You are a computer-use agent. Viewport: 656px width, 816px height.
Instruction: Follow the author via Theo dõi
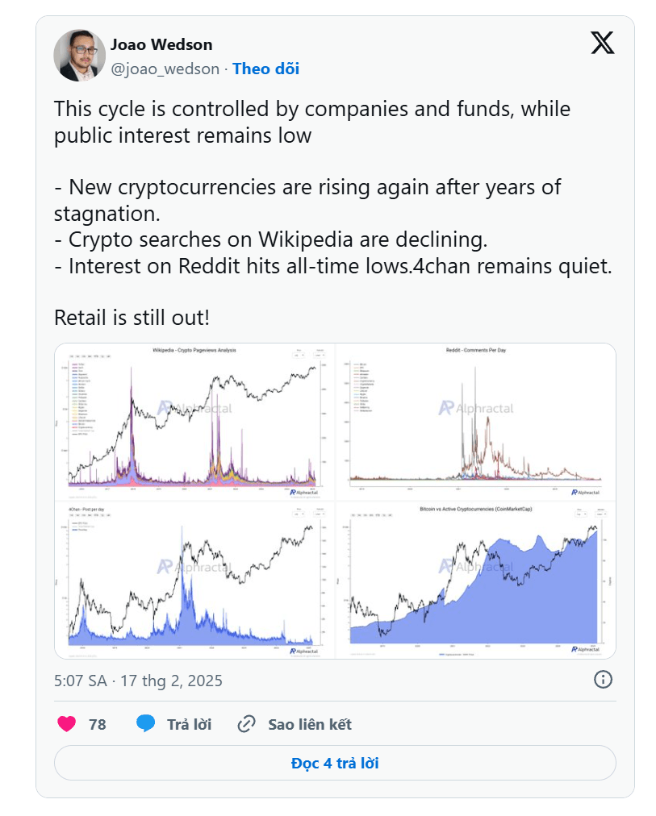(265, 69)
